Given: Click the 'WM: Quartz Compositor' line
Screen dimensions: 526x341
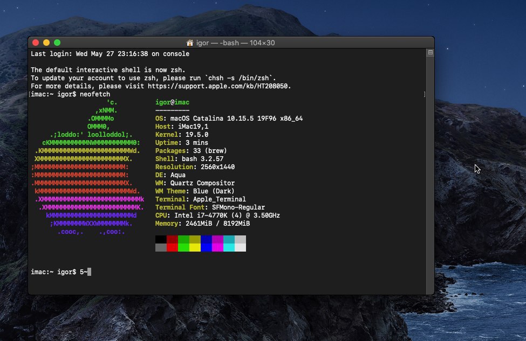Looking at the screenshot, I should click(195, 183).
